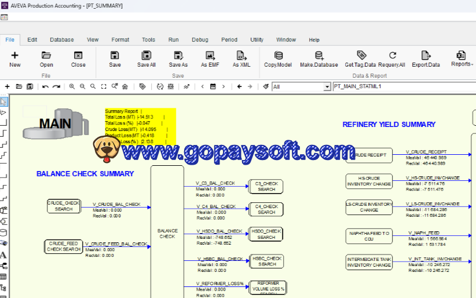Select the pointer arrow tool in left palette

(x=4, y=103)
